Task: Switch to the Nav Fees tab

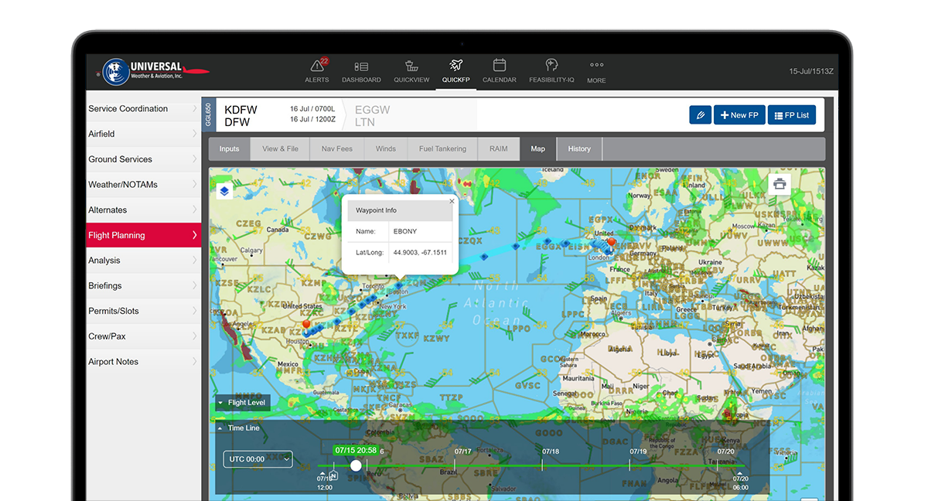Action: 337,149
